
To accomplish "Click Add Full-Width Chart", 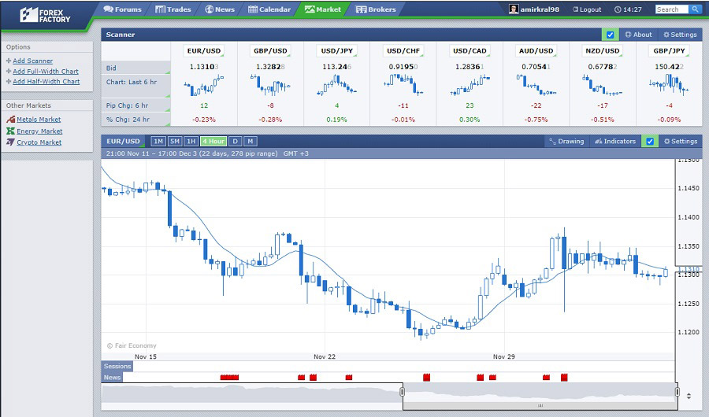I will [x=45, y=71].
